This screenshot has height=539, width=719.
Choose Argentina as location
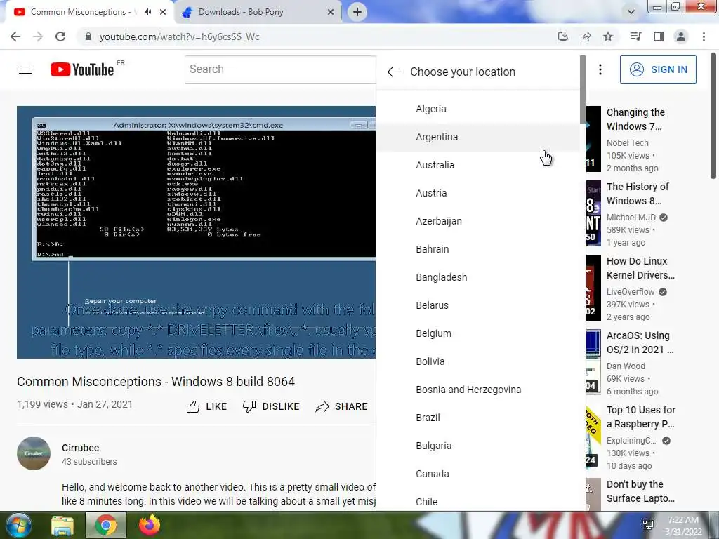click(x=477, y=137)
